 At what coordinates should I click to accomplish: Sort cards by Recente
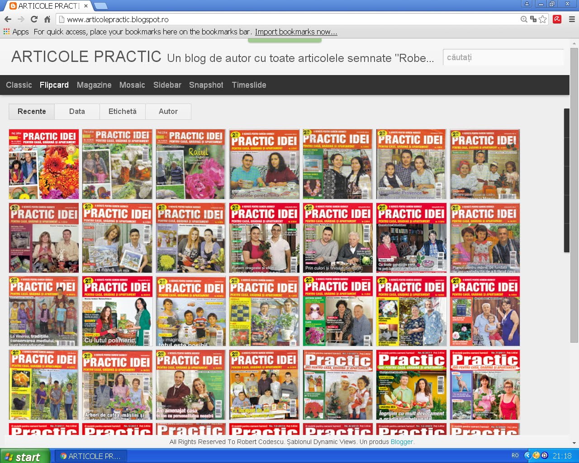tap(32, 111)
